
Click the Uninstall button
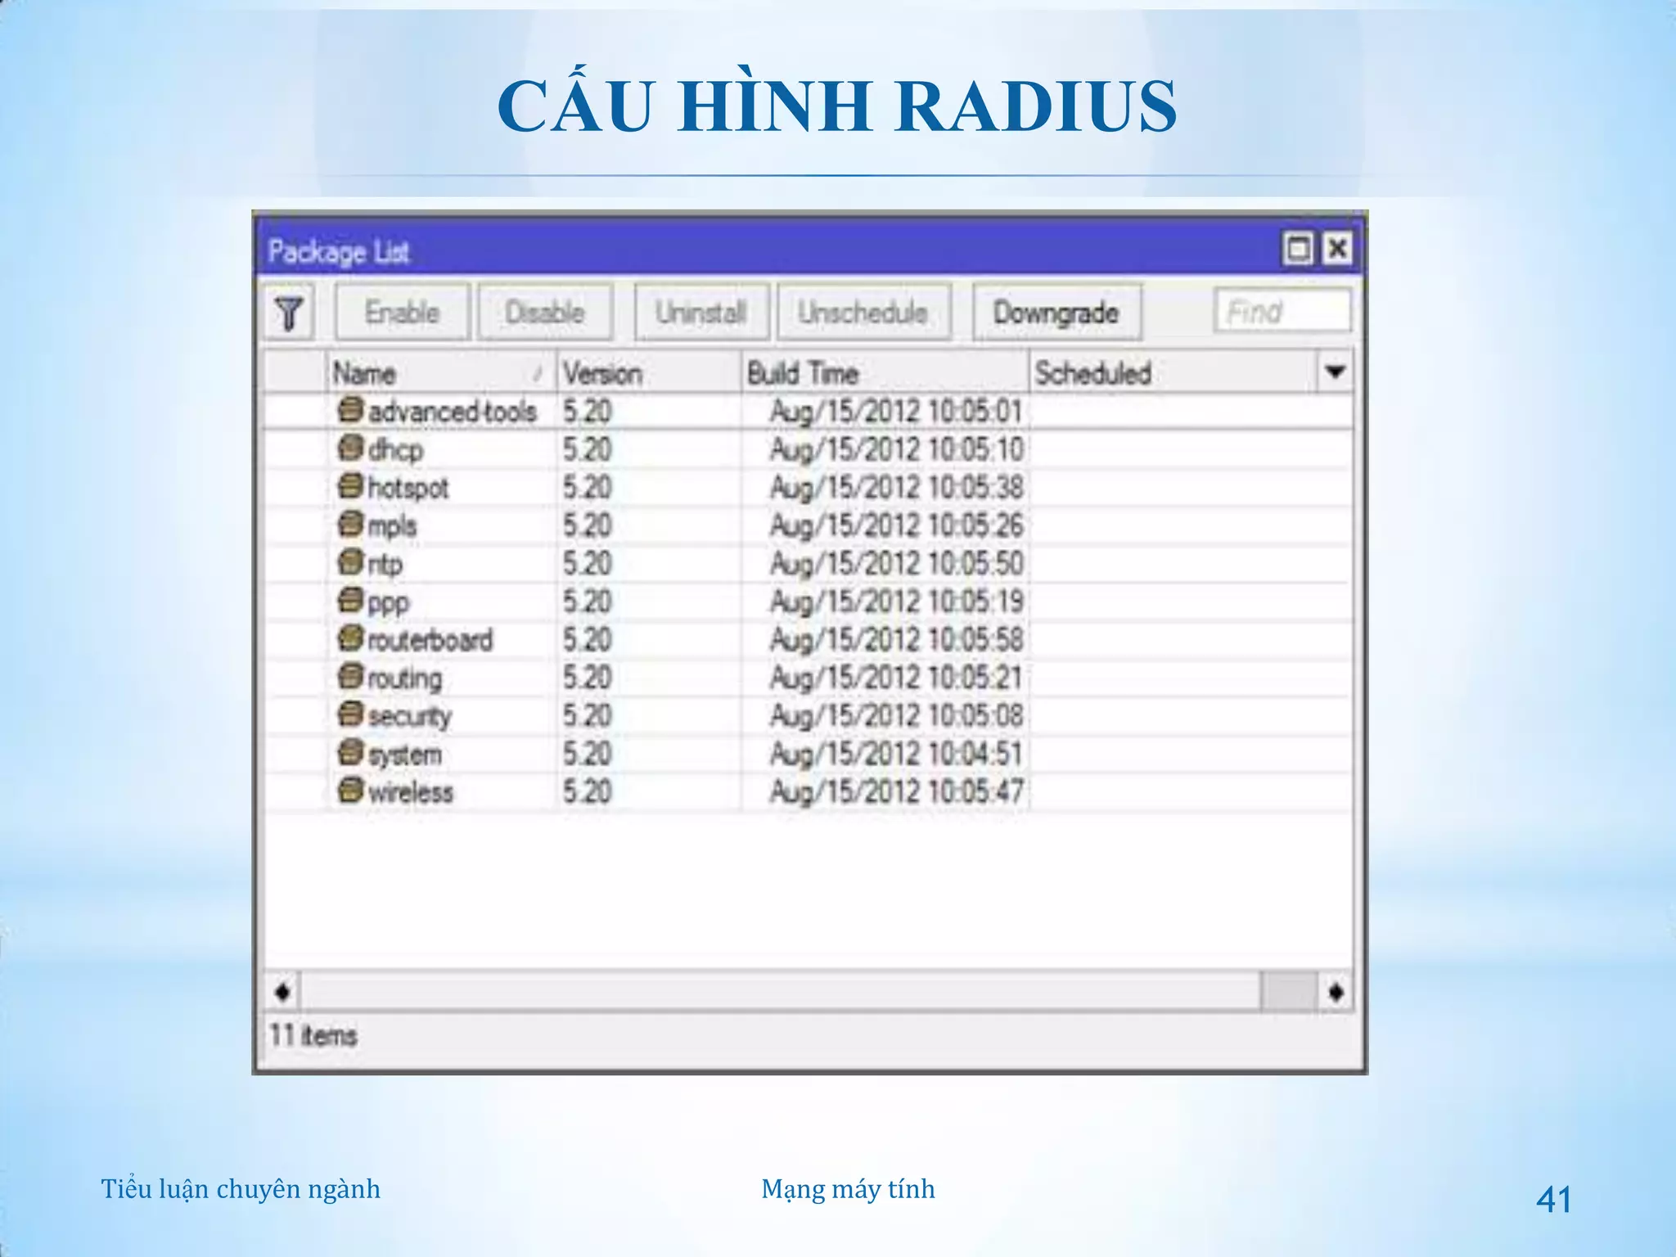[701, 312]
